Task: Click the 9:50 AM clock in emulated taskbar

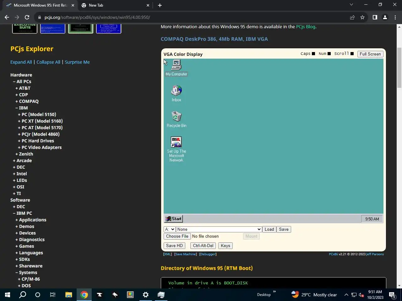Action: [x=372, y=219]
